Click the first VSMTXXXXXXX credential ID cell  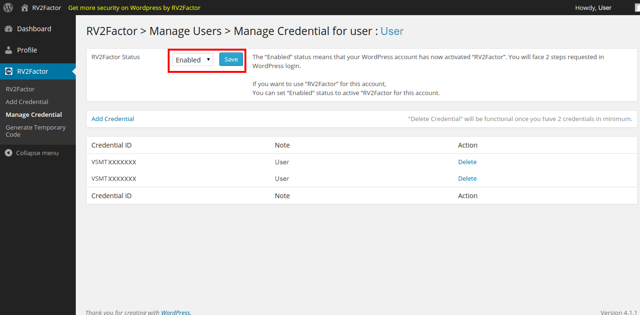(114, 162)
